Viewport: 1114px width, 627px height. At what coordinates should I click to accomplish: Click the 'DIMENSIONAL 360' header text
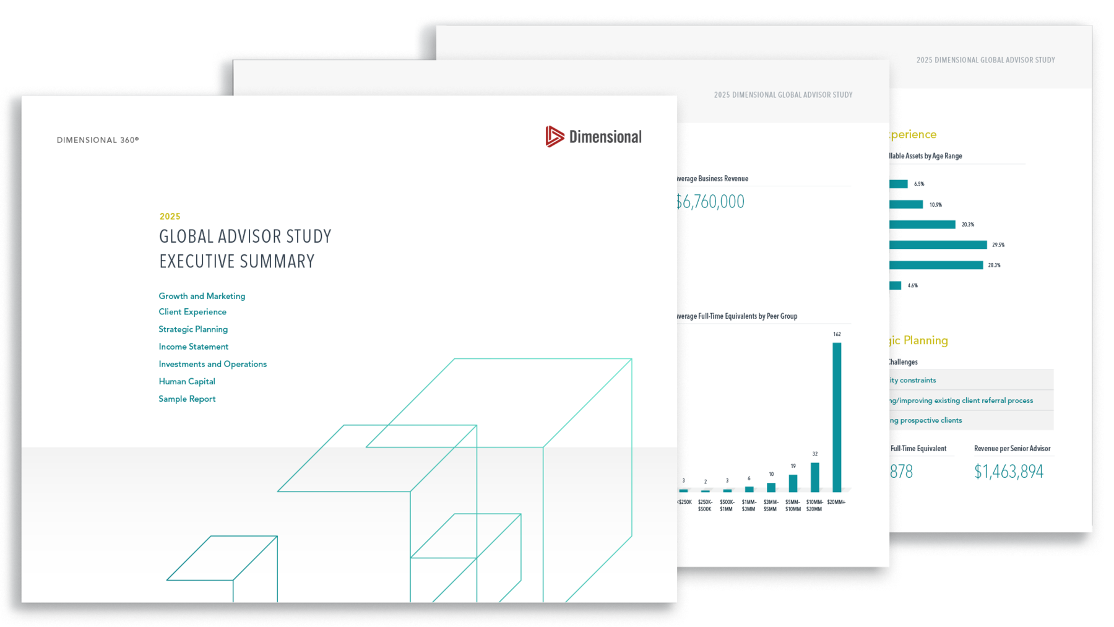click(98, 141)
